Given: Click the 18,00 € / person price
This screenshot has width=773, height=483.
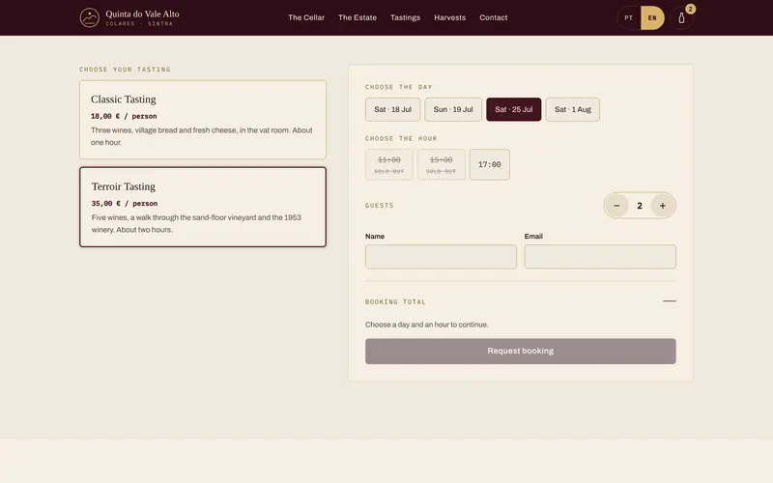Looking at the screenshot, I should point(124,116).
